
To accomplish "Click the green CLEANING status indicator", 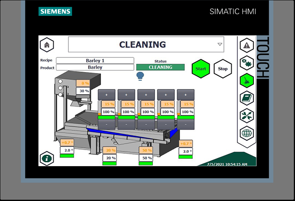I will point(160,67).
